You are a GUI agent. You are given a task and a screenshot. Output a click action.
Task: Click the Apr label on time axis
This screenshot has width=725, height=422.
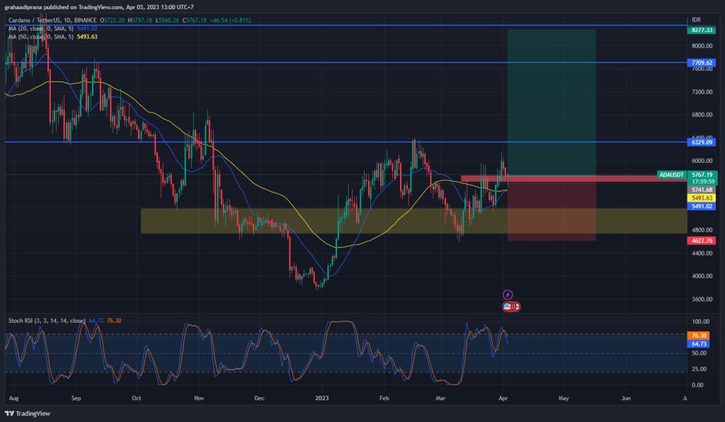(503, 398)
